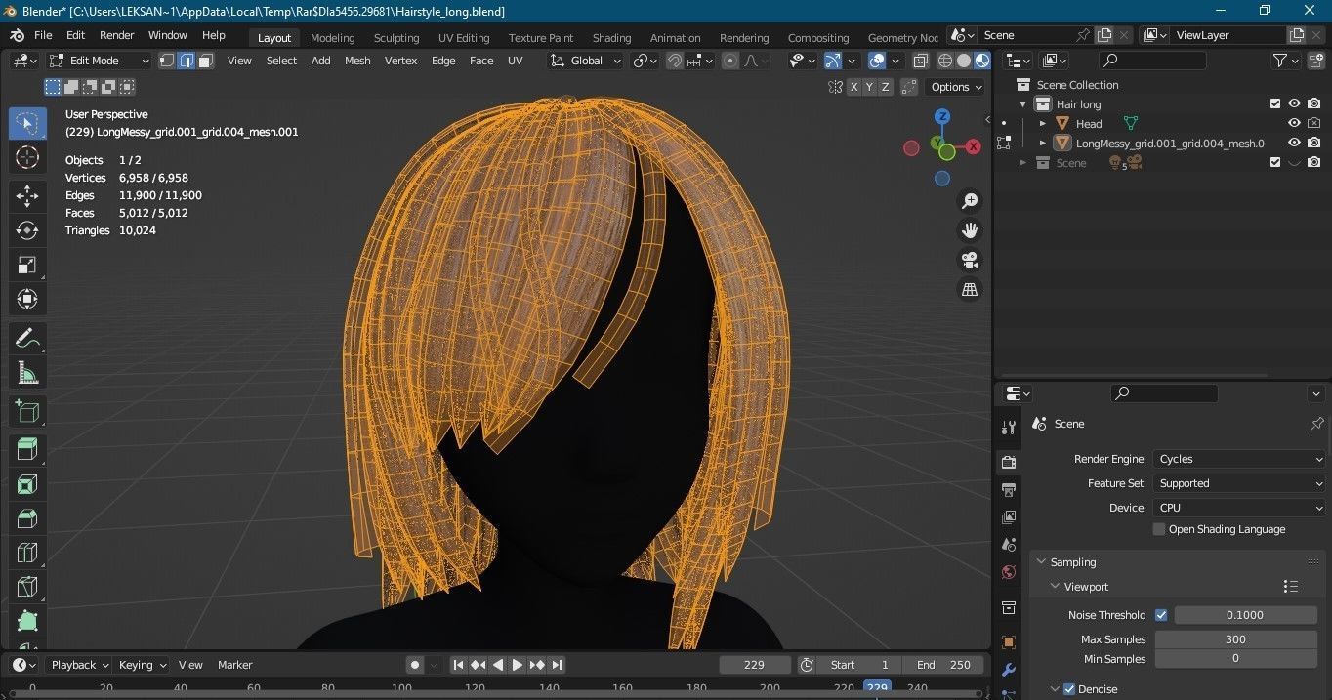Click the Options button in viewport header
This screenshot has height=700, width=1332.
point(955,87)
